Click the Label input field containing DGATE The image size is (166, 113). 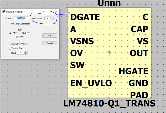coord(21,18)
